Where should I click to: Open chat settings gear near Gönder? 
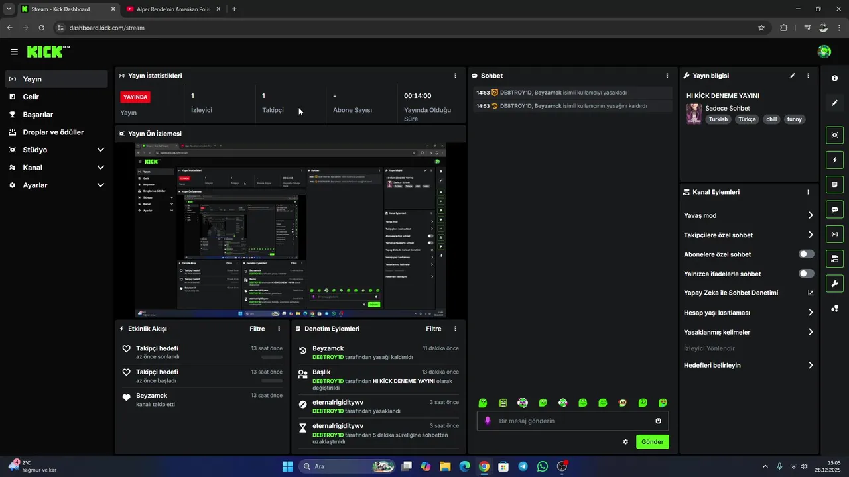coord(625,442)
